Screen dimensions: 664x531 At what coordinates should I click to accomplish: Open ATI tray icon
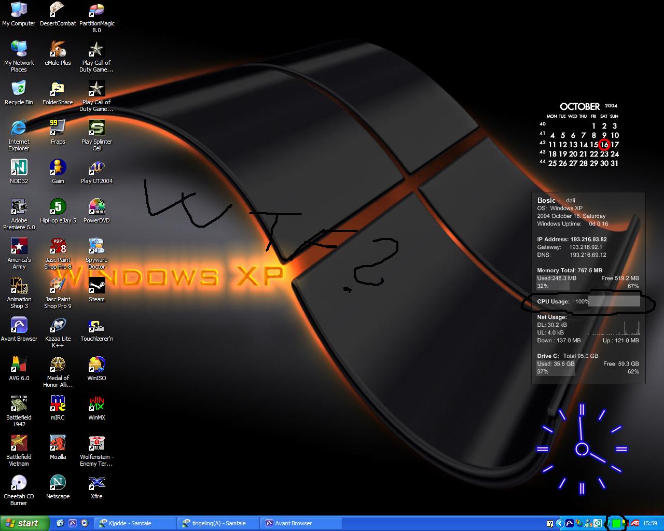pos(634,523)
